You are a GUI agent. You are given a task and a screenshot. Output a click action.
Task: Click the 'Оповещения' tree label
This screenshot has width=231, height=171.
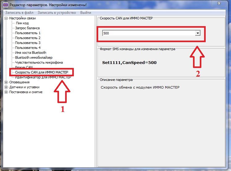19,82
